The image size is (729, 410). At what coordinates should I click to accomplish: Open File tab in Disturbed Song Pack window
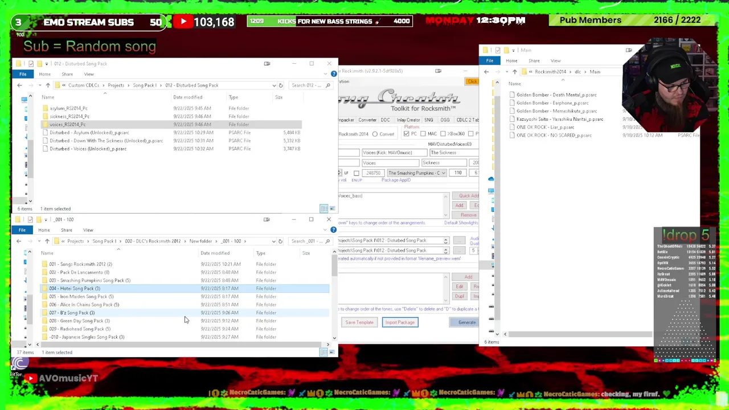tap(23, 74)
